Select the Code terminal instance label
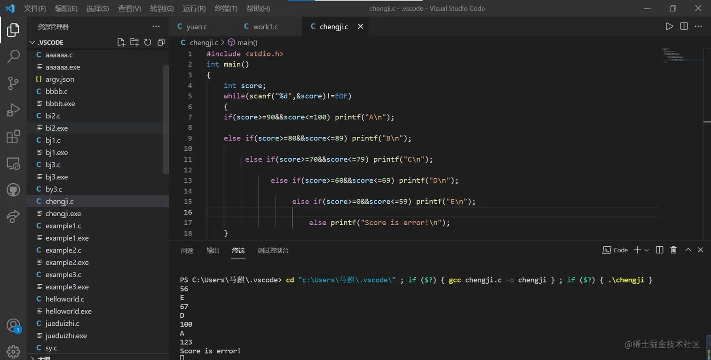Screen dimensions: 711x360 click(x=615, y=250)
